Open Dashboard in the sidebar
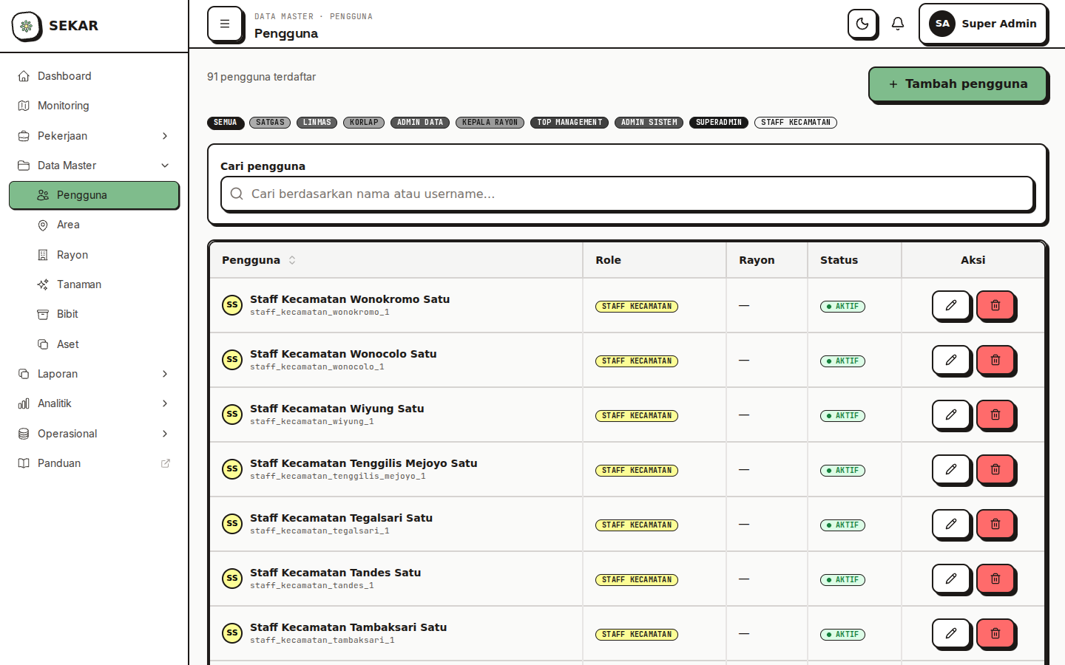The width and height of the screenshot is (1065, 665). (x=94, y=76)
